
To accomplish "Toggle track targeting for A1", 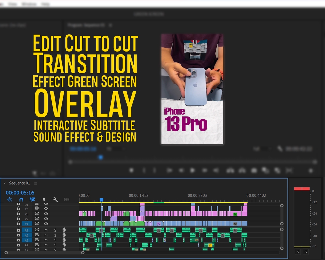I will click(27, 230).
